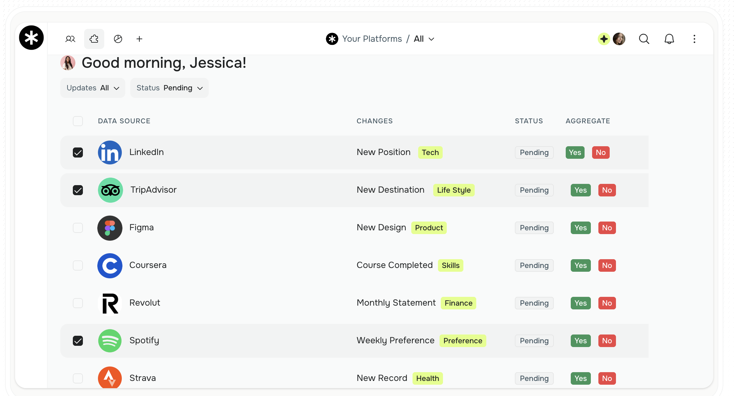Open notifications via the bell icon
The image size is (734, 396).
click(669, 39)
